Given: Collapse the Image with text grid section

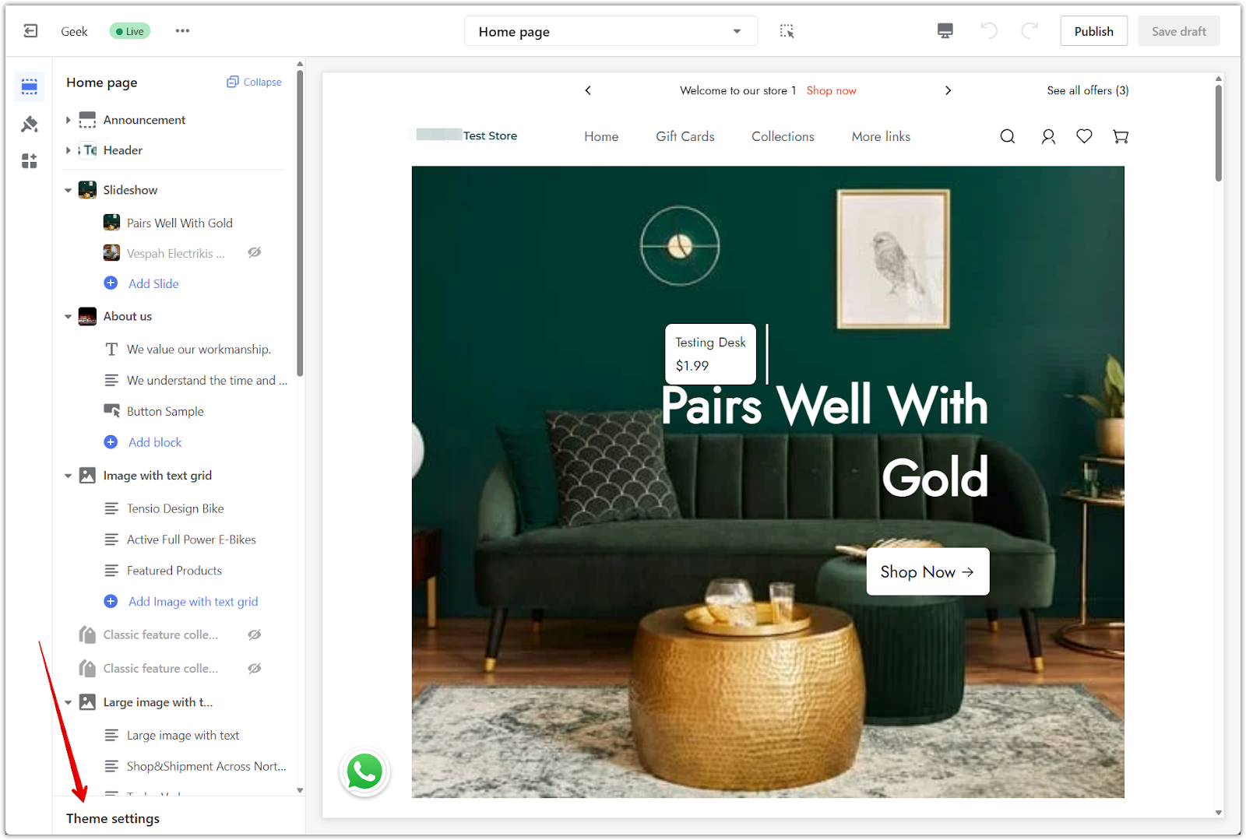Looking at the screenshot, I should [x=68, y=476].
